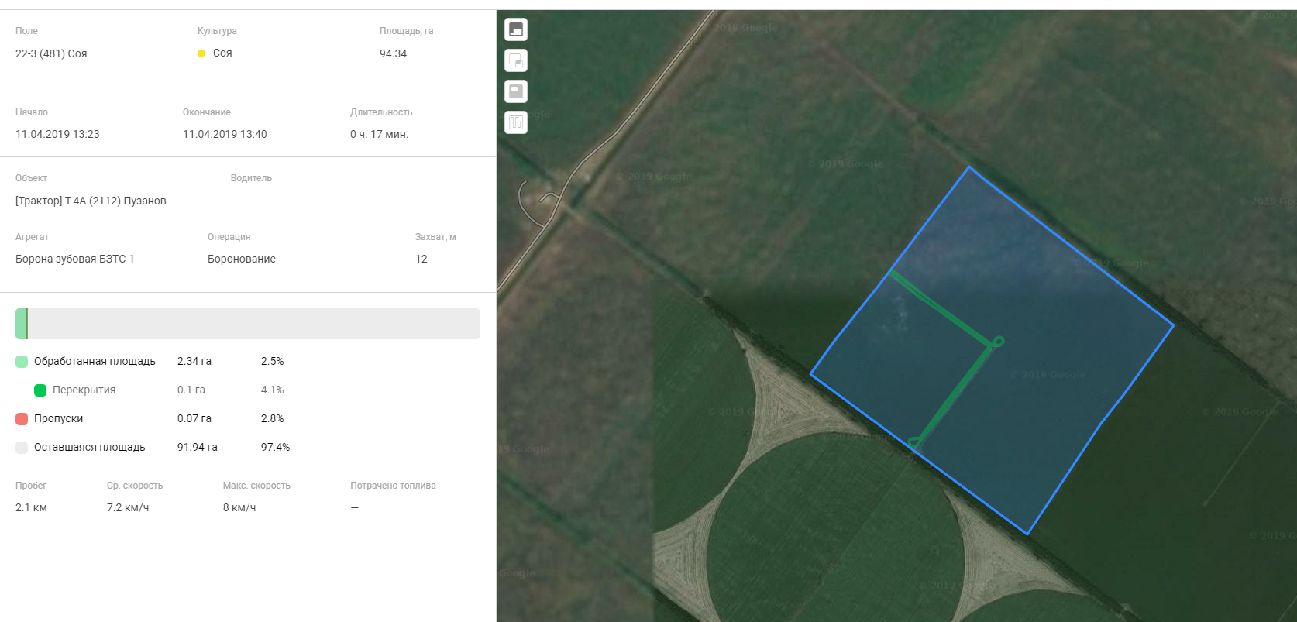
Task: Click the Борона зубовая БЗТС-1 aggregate name
Action: tap(75, 259)
